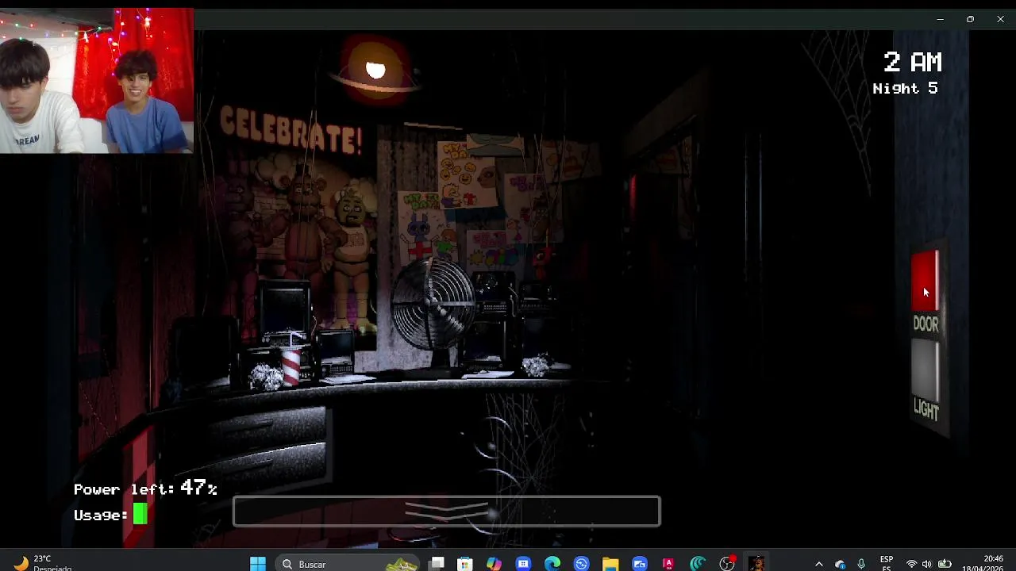1016x571 pixels.
Task: Open the OBS Studio taskbar icon
Action: 727,564
